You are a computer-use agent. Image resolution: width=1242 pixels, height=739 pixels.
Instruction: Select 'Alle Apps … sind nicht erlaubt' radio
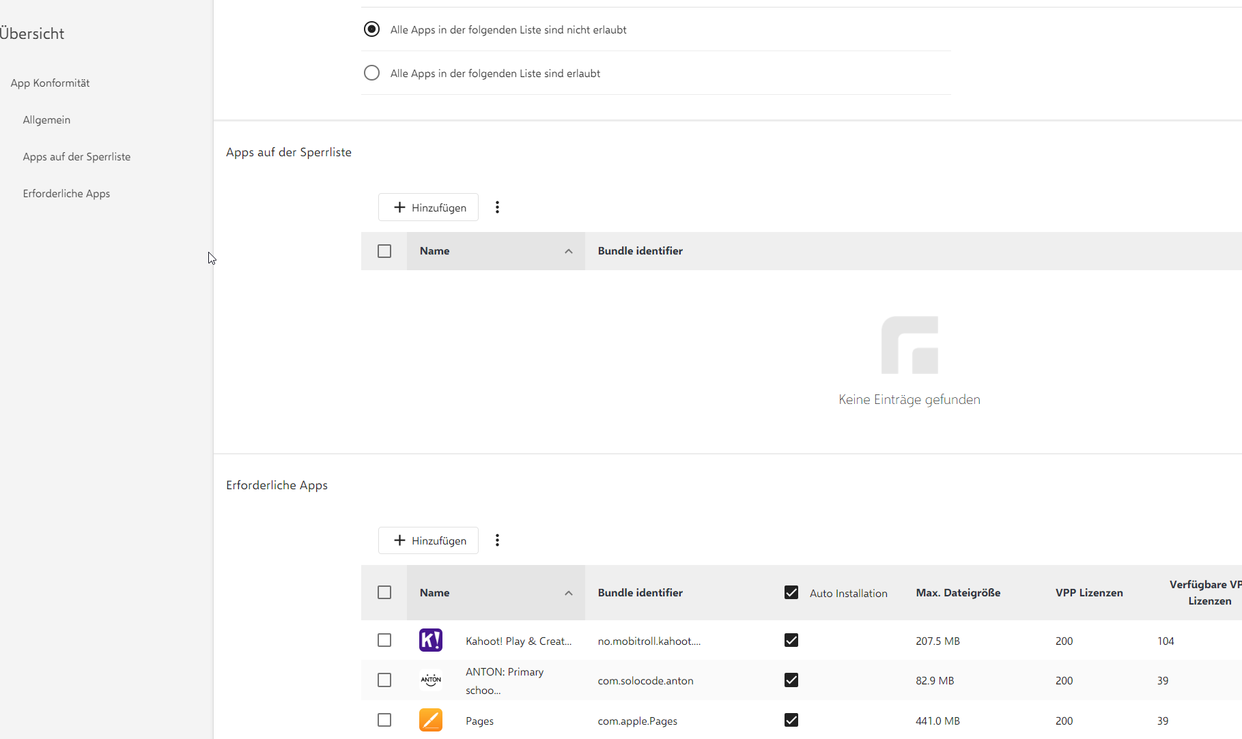pyautogui.click(x=371, y=29)
